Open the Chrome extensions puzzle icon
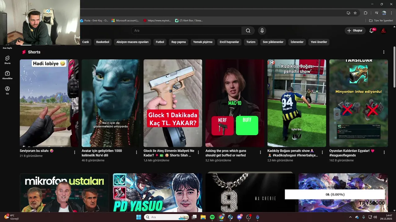 coord(366,13)
